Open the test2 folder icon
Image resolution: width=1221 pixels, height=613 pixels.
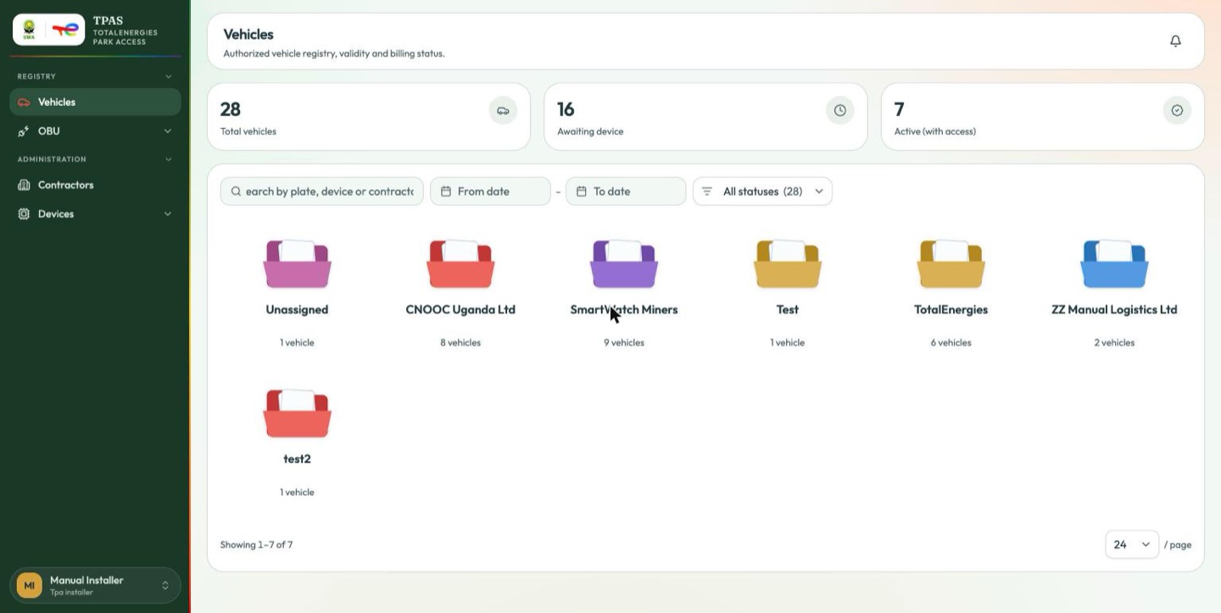[x=297, y=413]
